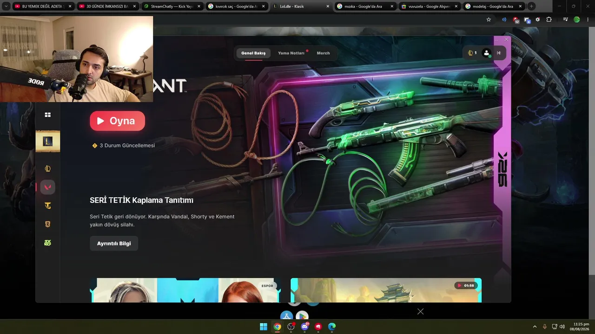This screenshot has height=334, width=595.
Task: Expand the Chrome tab search dropdown
Action: [6, 6]
